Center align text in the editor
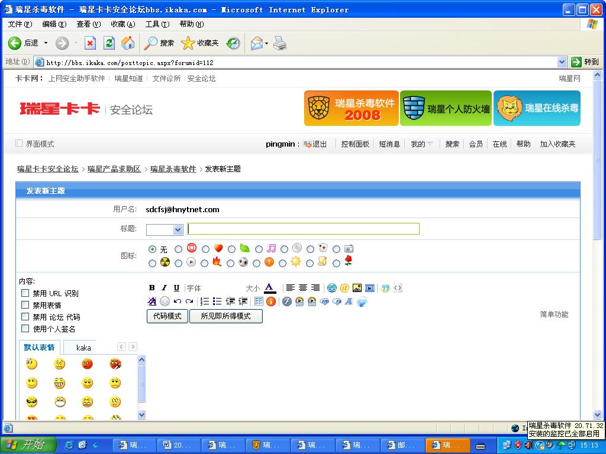Image resolution: width=606 pixels, height=454 pixels. click(x=303, y=288)
